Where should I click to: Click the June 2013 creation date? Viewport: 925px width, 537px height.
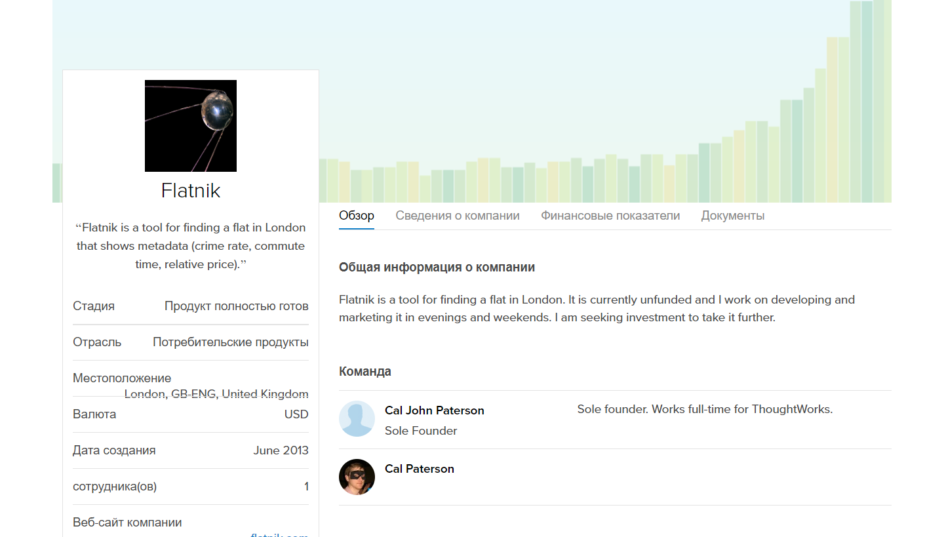[281, 450]
